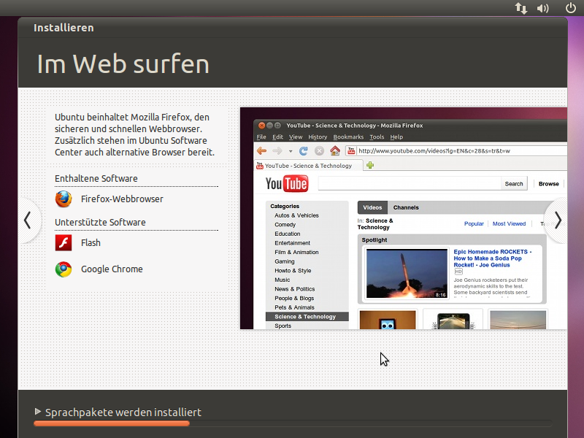The height and width of the screenshot is (438, 584).
Task: Switch to the Videos tab
Action: (372, 207)
